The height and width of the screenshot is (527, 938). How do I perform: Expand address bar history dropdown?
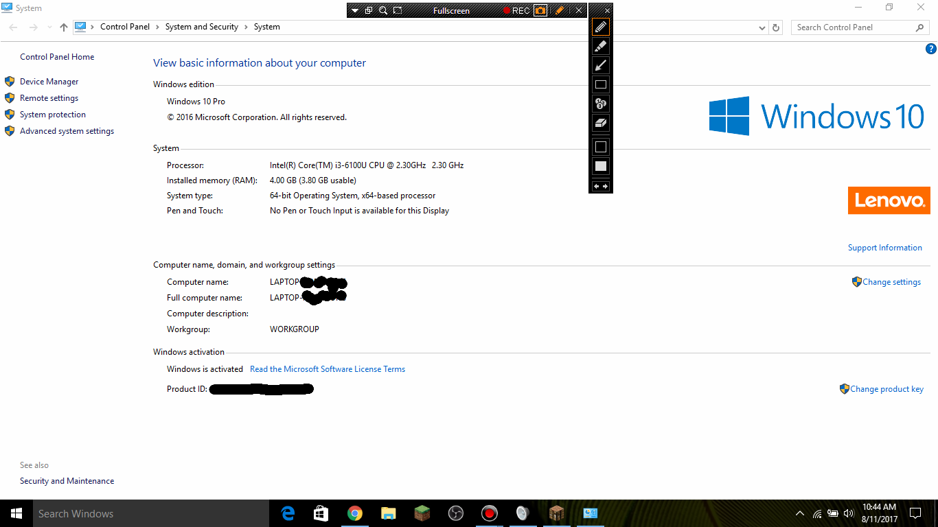pos(762,27)
